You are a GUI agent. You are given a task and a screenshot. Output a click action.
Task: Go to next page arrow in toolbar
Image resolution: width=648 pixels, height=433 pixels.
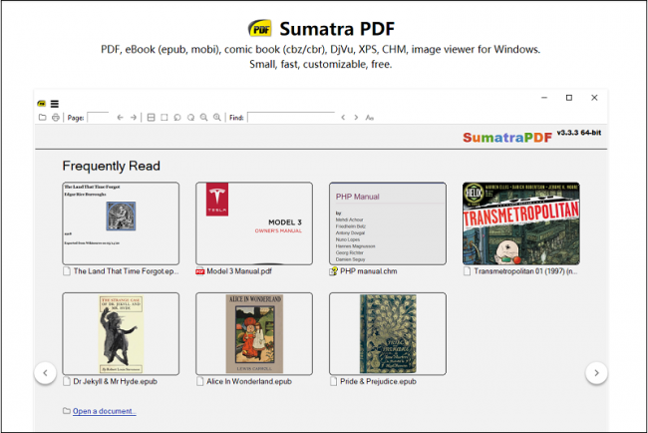pos(134,118)
